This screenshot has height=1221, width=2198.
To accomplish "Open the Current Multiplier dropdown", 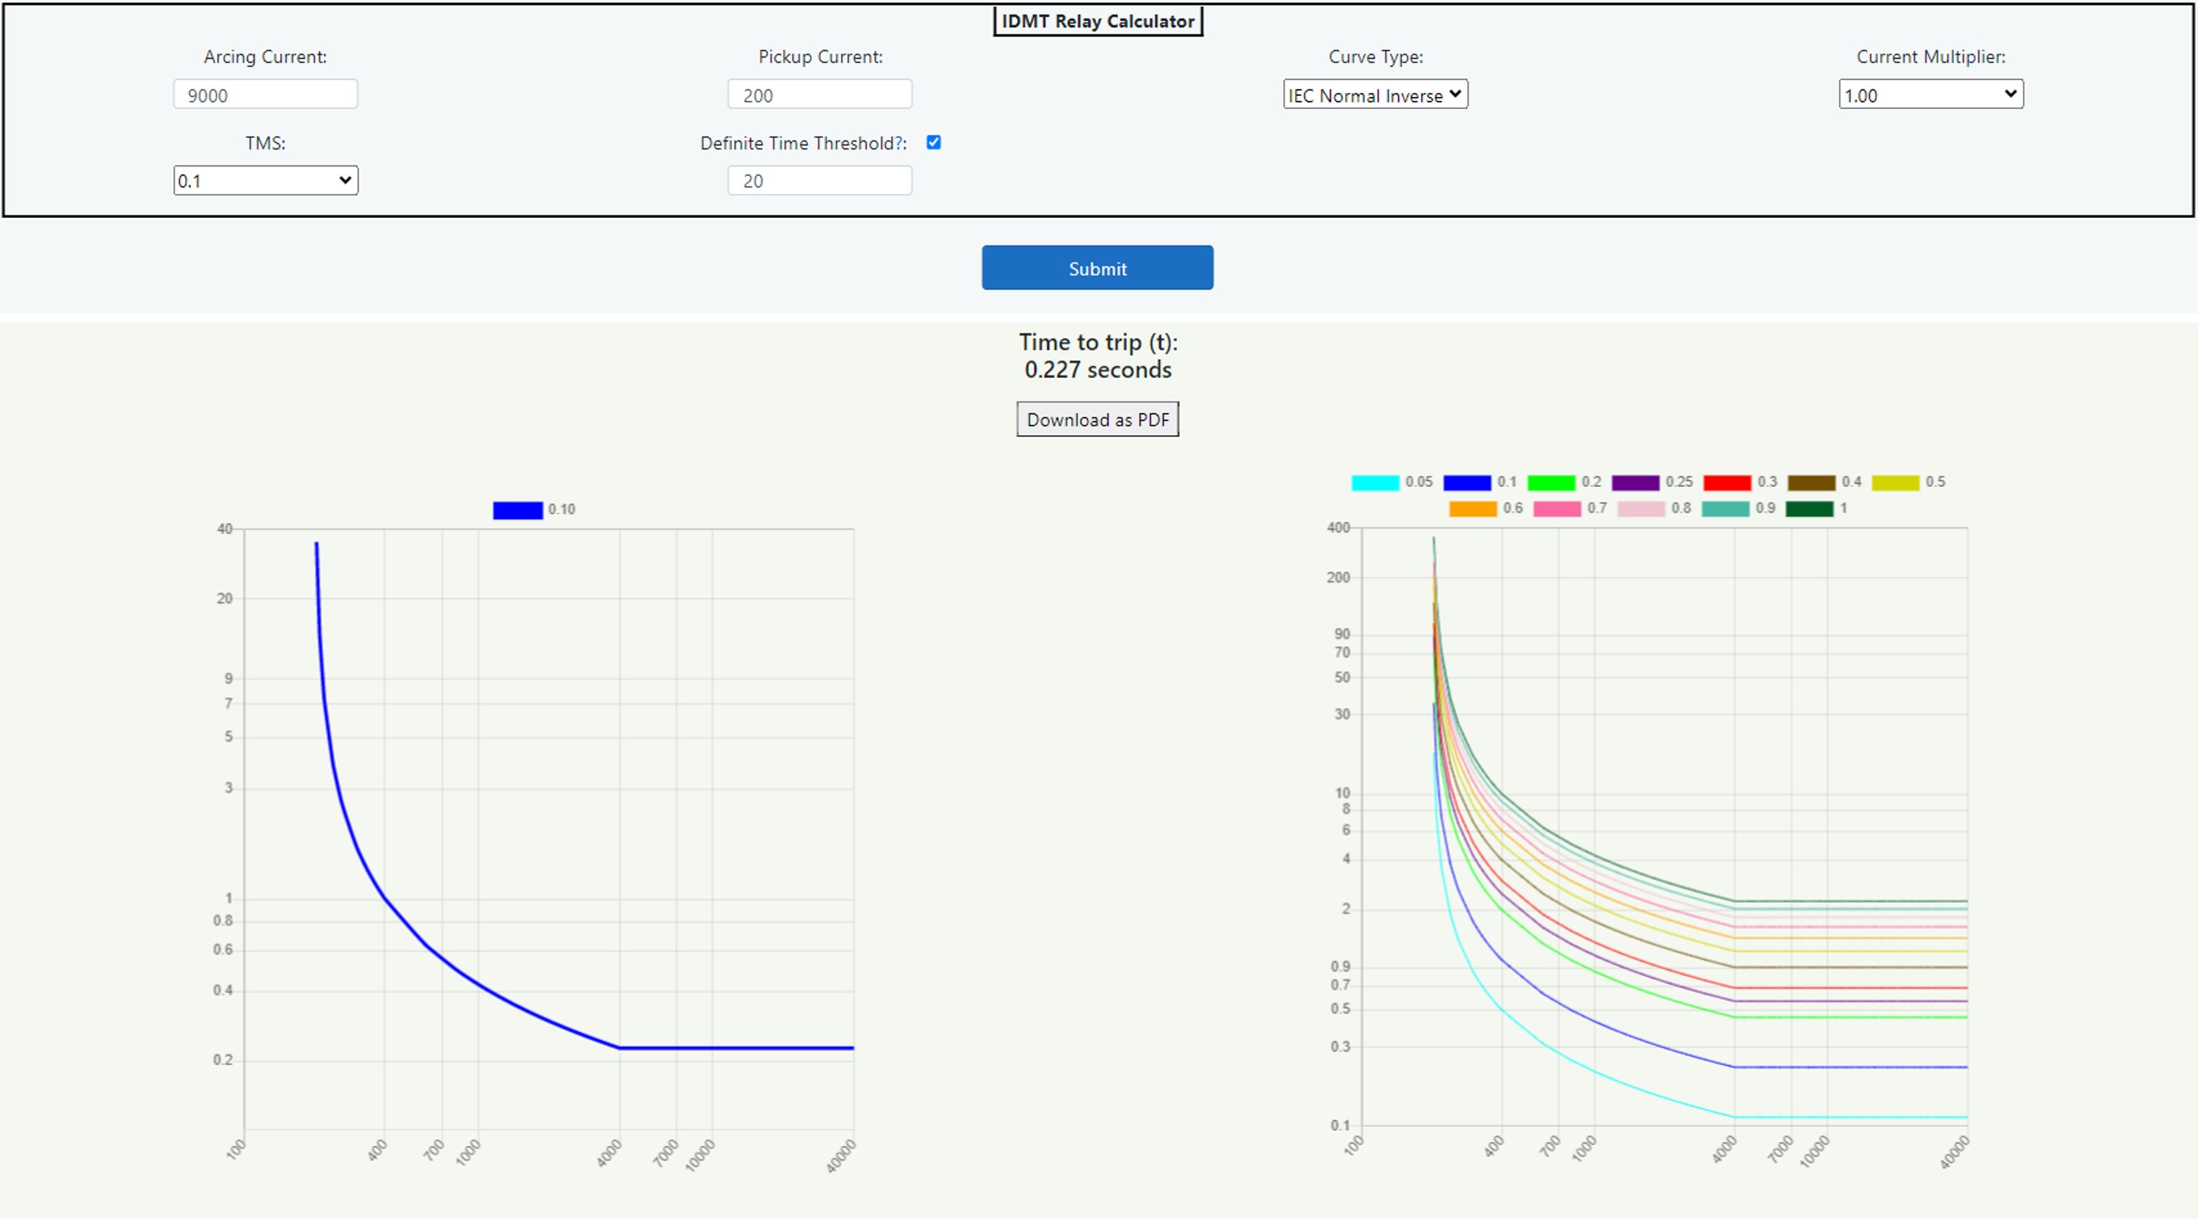I will pyautogui.click(x=1931, y=94).
